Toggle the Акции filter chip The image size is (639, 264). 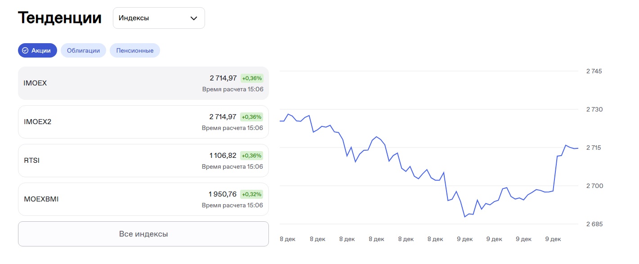click(x=38, y=50)
